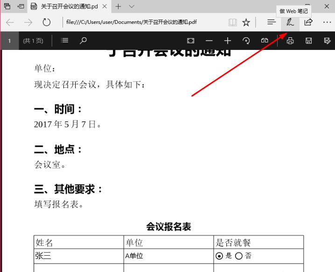Open the tab preview (tabs set aside) icon
Image resolution: width=335 pixels, height=272 pixels.
[7, 6]
